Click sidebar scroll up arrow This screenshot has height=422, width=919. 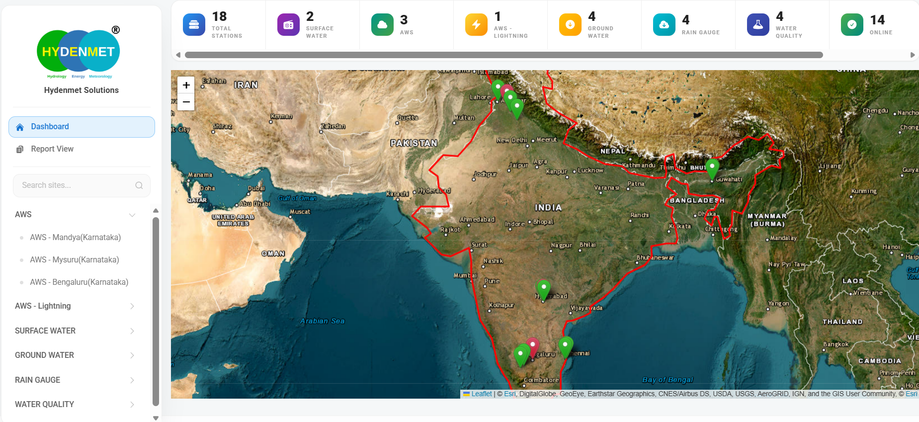coord(156,211)
